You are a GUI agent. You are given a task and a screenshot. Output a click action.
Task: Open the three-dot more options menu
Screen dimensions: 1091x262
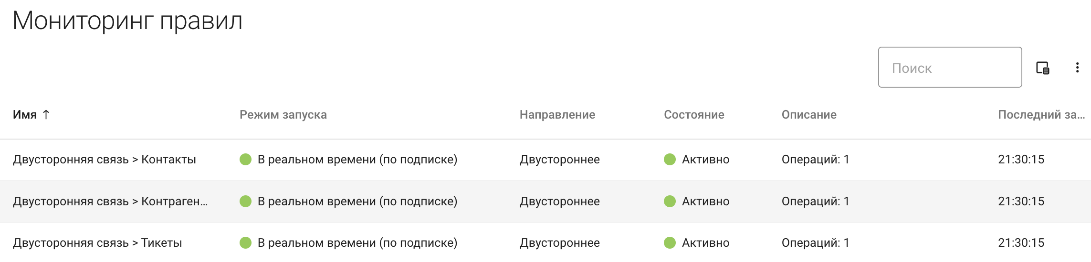click(1077, 68)
